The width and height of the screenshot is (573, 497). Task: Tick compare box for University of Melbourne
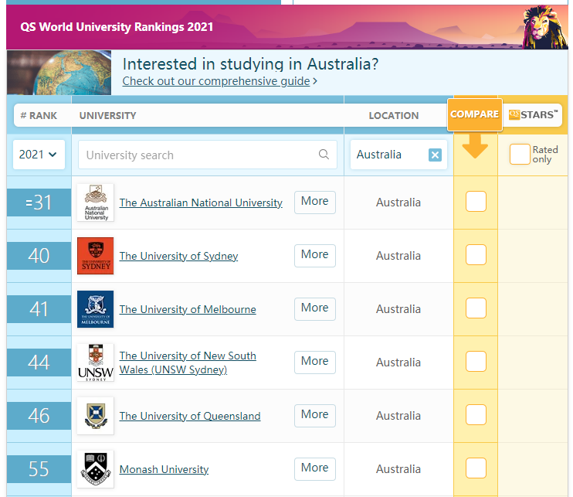(476, 308)
